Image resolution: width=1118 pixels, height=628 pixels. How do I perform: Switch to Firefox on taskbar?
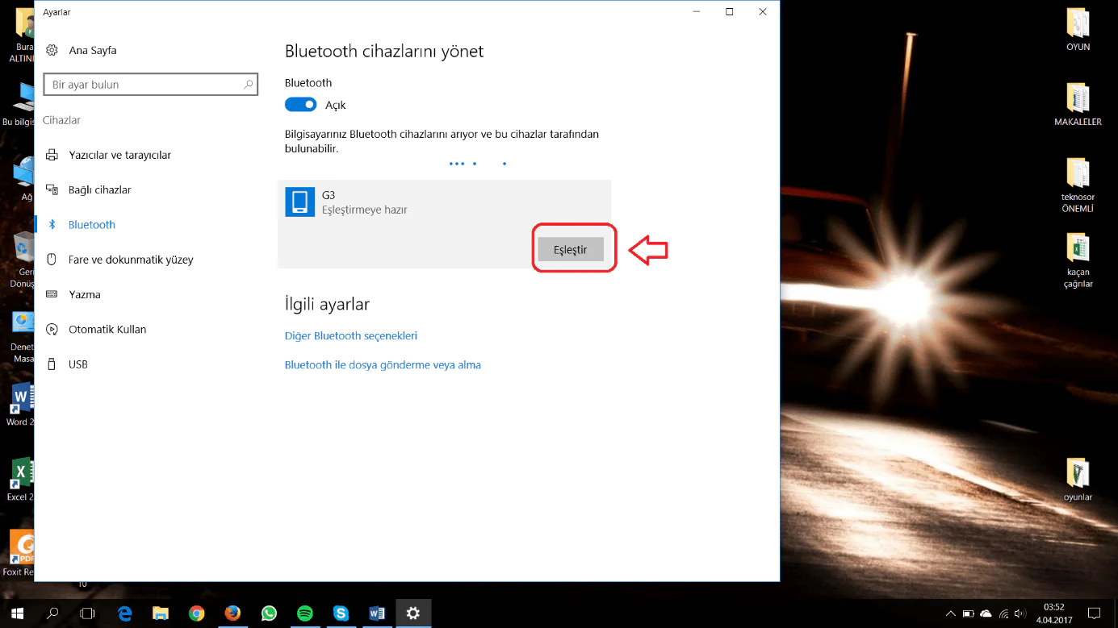232,613
